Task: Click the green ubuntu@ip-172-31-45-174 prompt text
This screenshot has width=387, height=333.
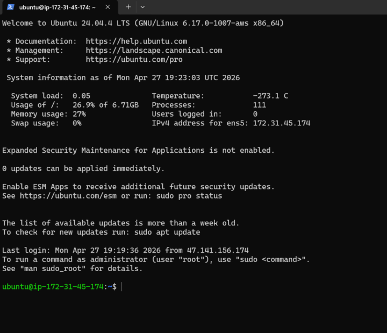Action: click(x=53, y=287)
